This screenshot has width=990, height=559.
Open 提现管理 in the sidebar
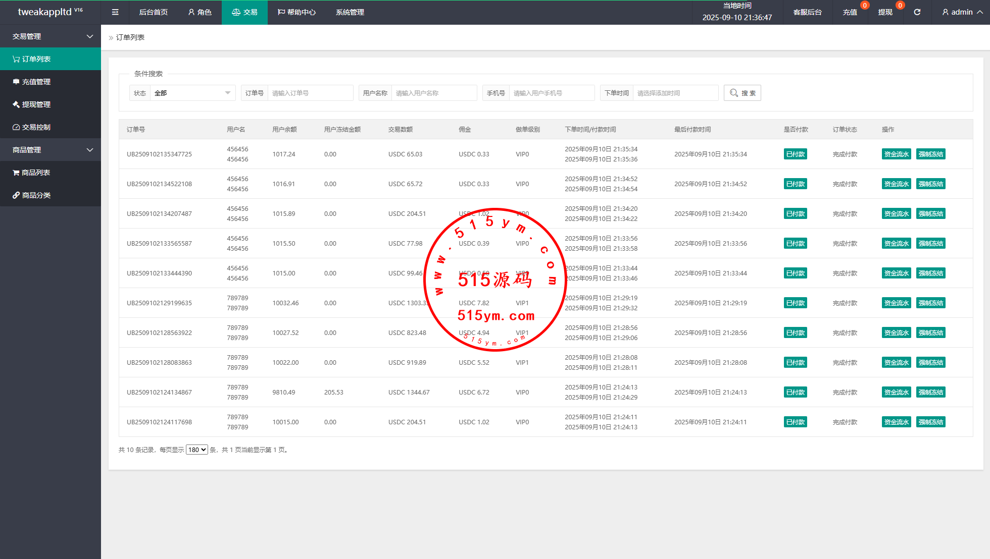pos(36,104)
